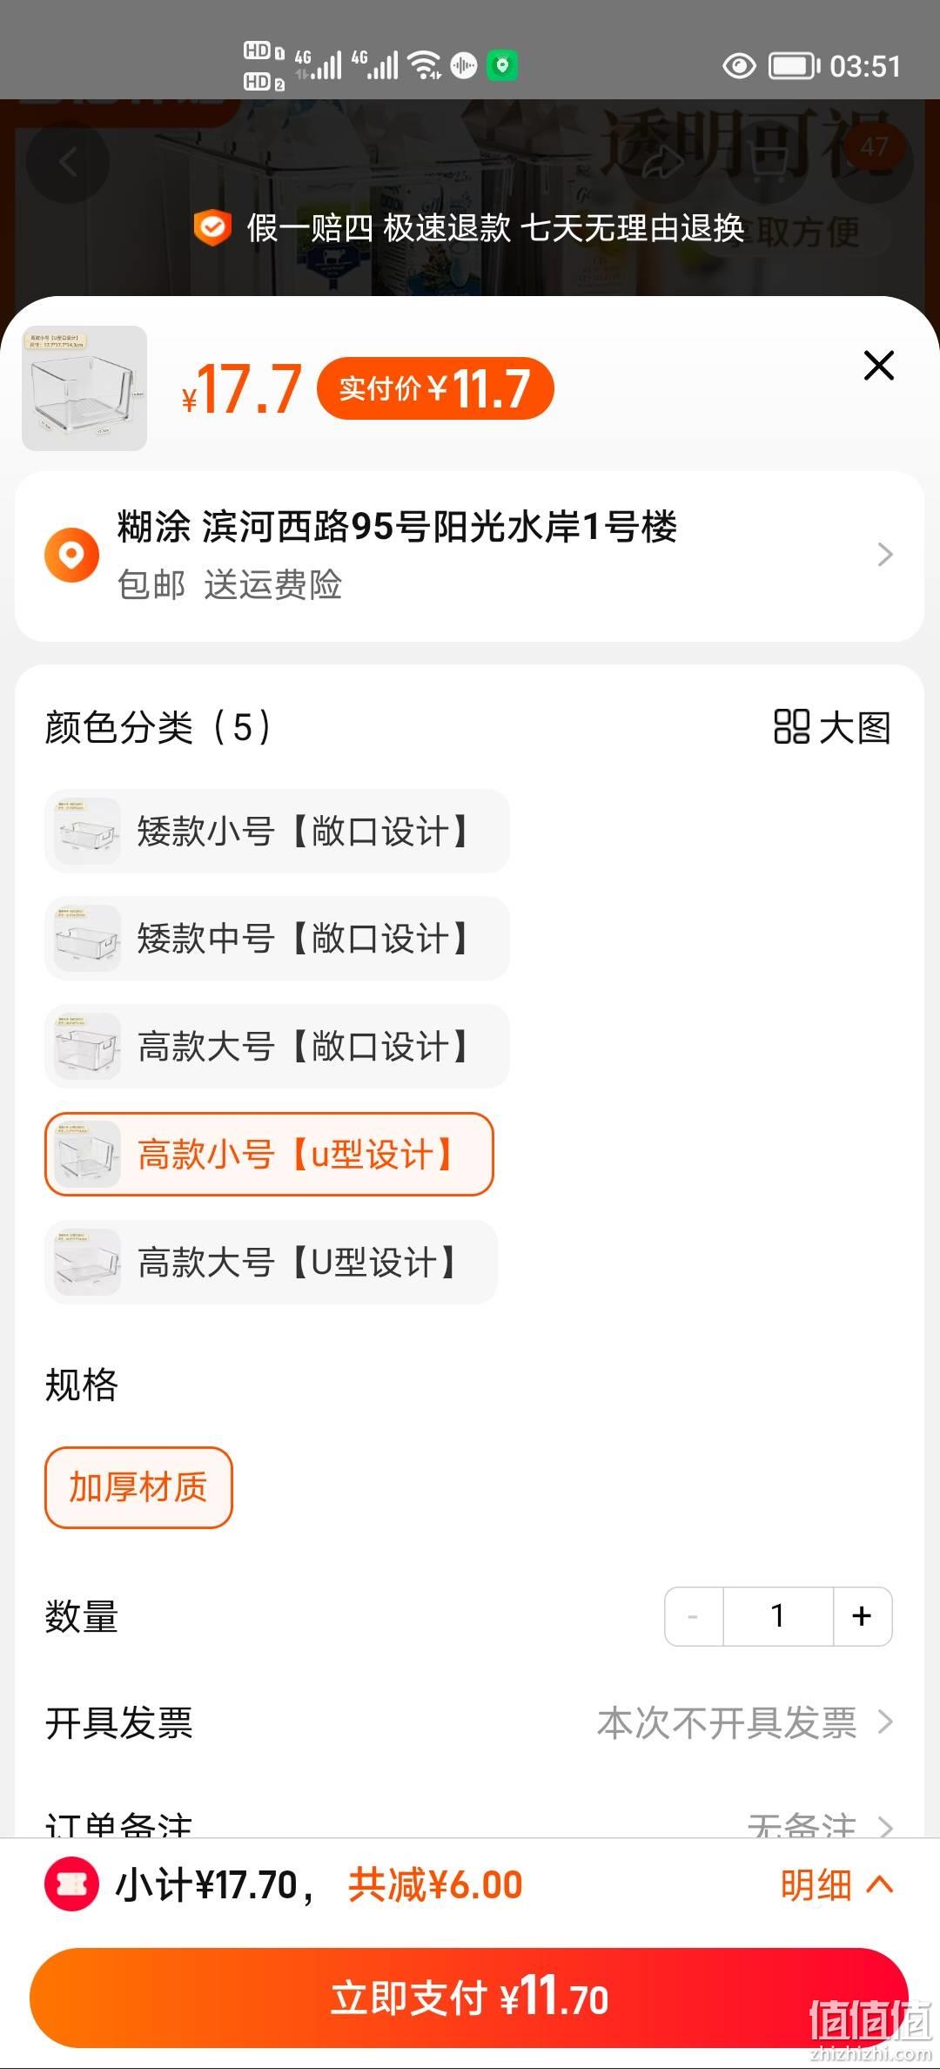Expand the delivery address chevron
This screenshot has height=2069, width=940.
[x=885, y=555]
